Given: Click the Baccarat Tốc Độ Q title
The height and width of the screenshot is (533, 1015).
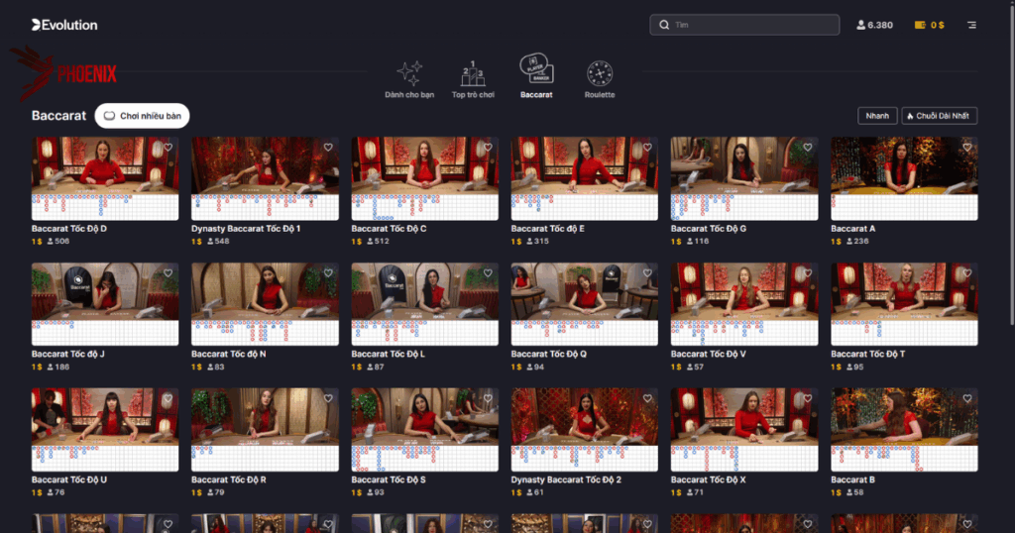Looking at the screenshot, I should click(549, 354).
